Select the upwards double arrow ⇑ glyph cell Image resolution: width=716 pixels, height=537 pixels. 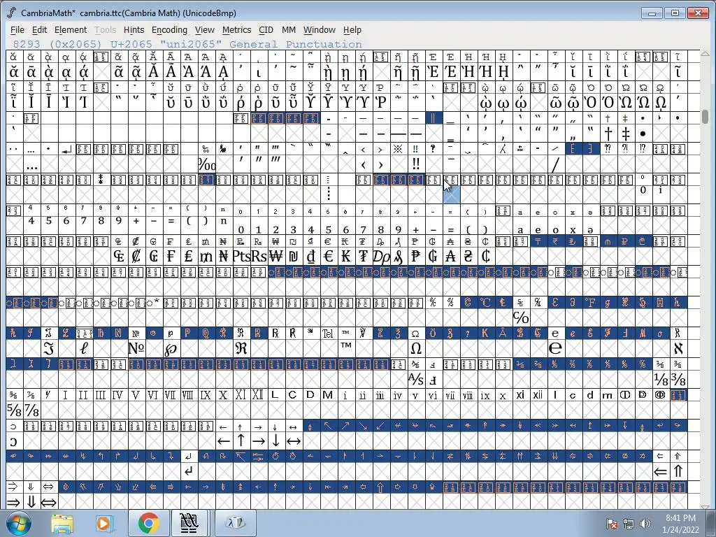pos(678,471)
